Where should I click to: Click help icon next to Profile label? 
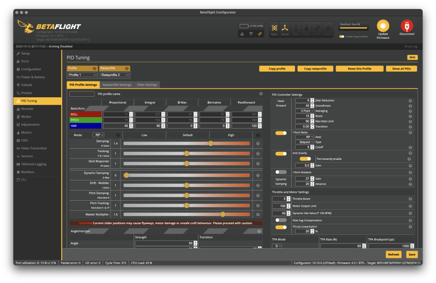[x=95, y=68]
